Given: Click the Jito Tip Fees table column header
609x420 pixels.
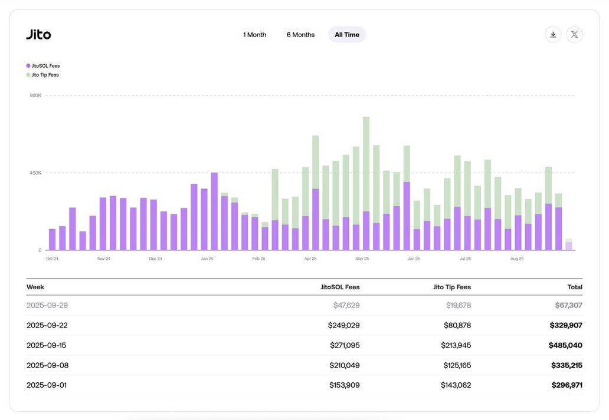Looking at the screenshot, I should [x=451, y=287].
